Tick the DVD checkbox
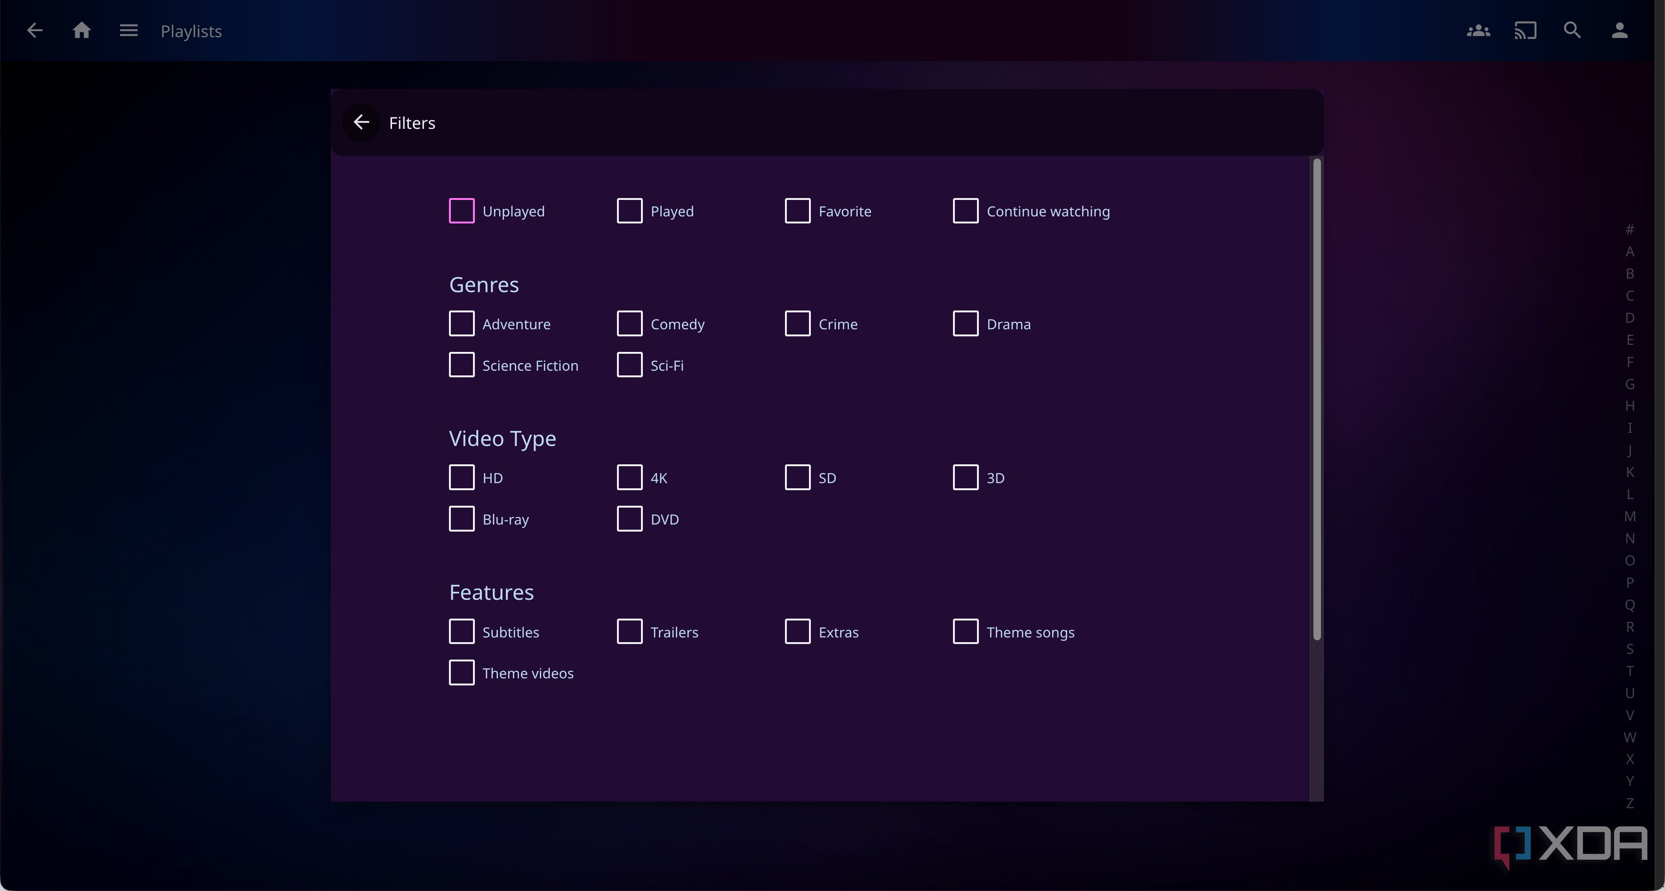 tap(630, 519)
